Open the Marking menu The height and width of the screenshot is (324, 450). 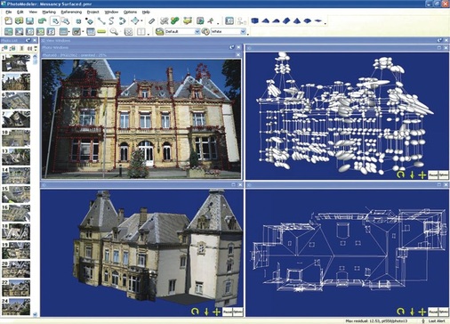(x=49, y=12)
